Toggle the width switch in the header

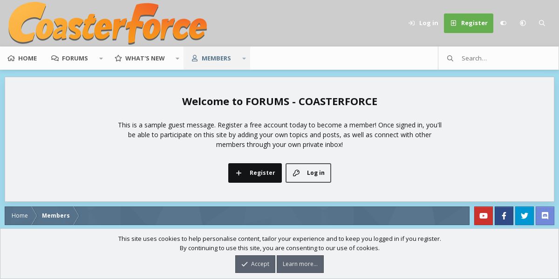(503, 23)
